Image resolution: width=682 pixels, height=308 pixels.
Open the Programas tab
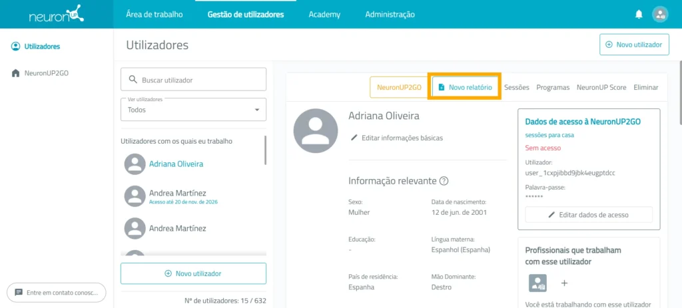[x=553, y=87]
